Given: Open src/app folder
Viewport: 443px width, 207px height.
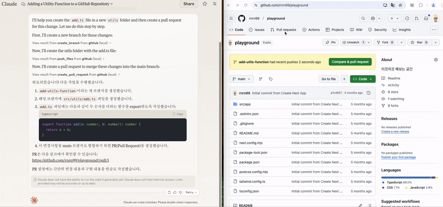Looking at the screenshot, I should tap(245, 104).
